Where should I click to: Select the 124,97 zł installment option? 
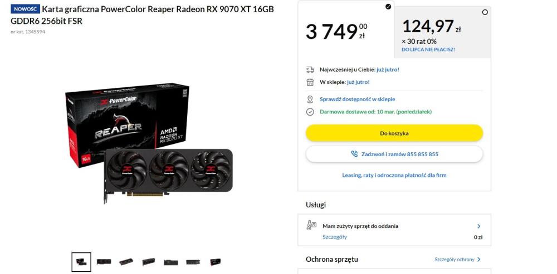(443, 32)
